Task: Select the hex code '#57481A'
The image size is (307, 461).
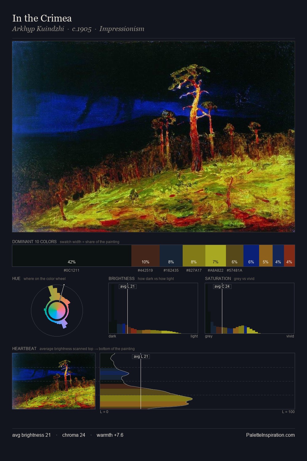Action: point(235,270)
